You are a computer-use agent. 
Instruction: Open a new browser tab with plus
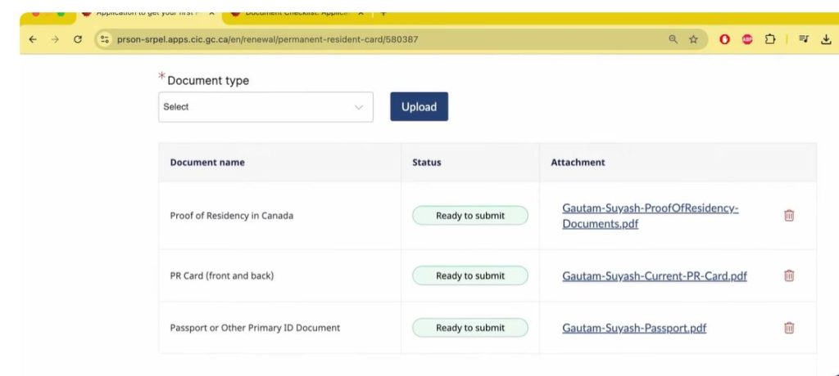383,13
